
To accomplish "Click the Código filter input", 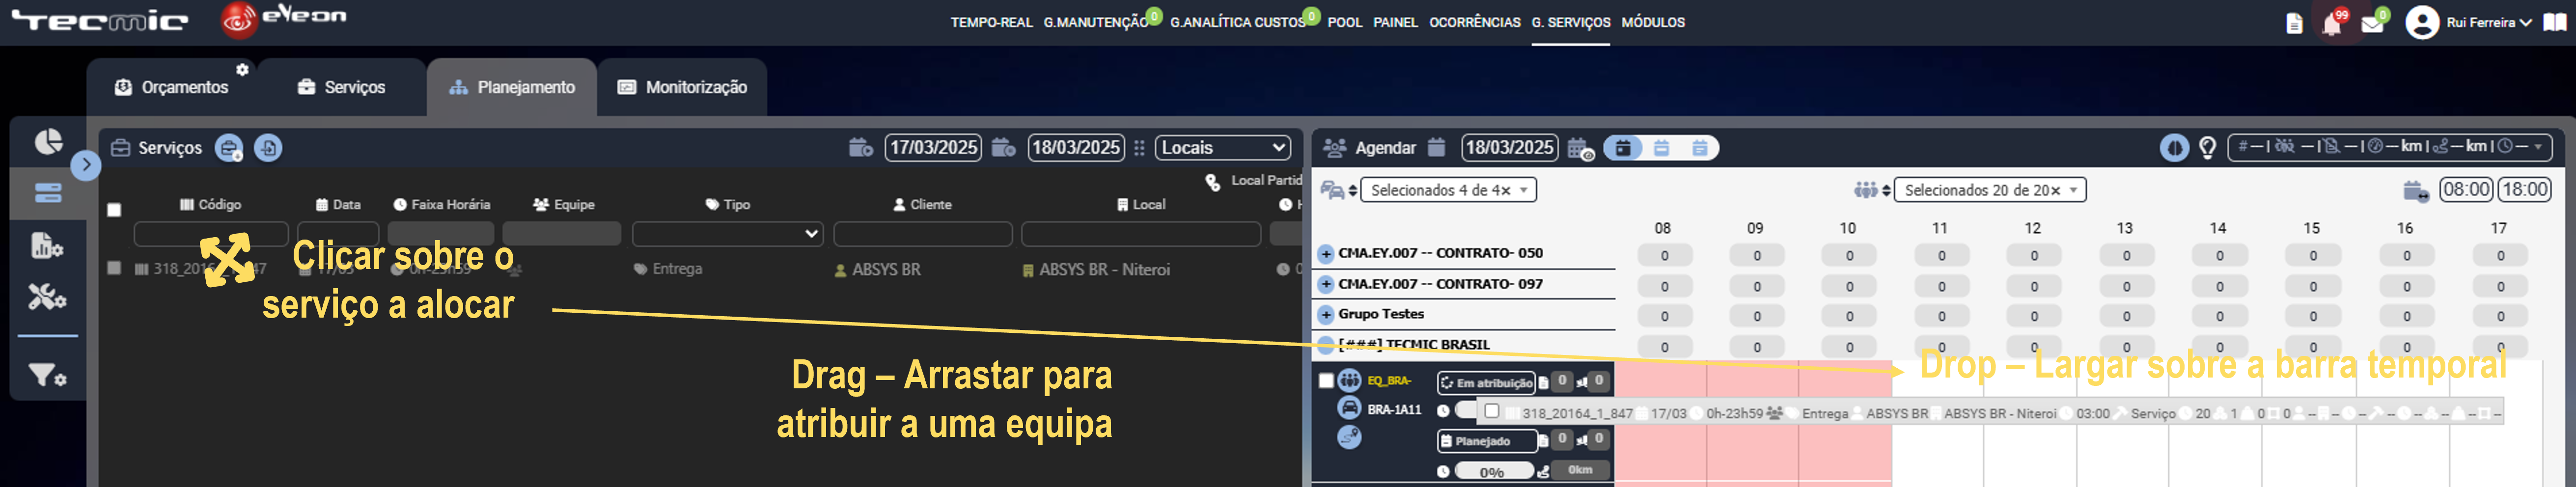I will click(x=211, y=234).
